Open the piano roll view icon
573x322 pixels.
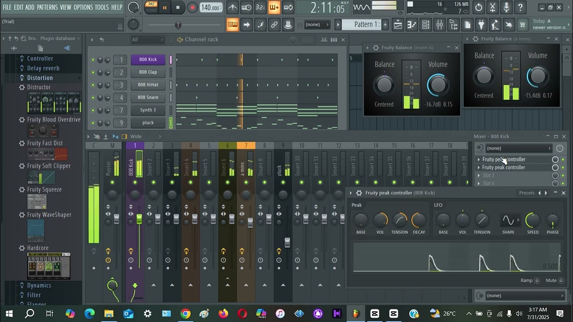412,25
